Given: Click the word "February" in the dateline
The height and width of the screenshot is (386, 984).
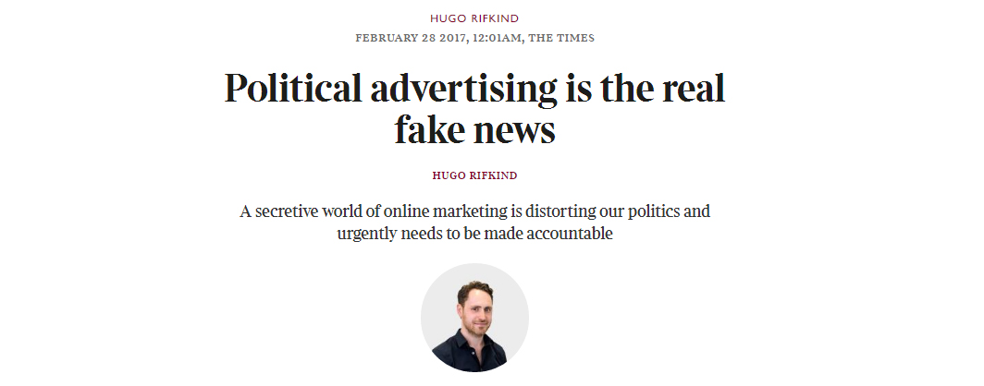Looking at the screenshot, I should pos(386,38).
